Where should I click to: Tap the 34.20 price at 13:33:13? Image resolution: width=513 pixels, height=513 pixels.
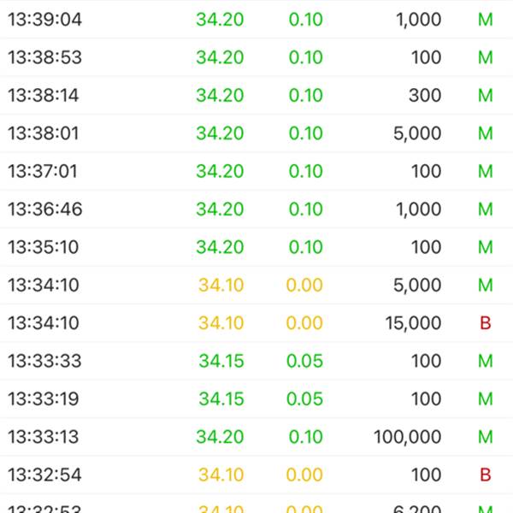[x=220, y=437]
